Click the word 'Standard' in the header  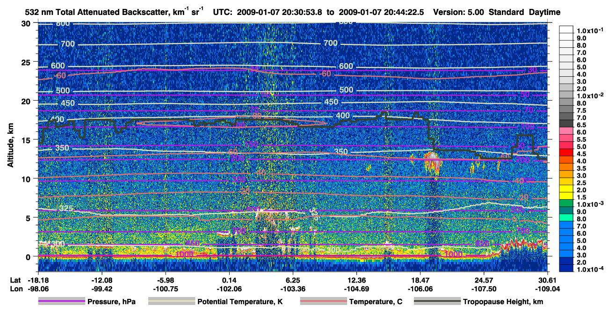507,12
